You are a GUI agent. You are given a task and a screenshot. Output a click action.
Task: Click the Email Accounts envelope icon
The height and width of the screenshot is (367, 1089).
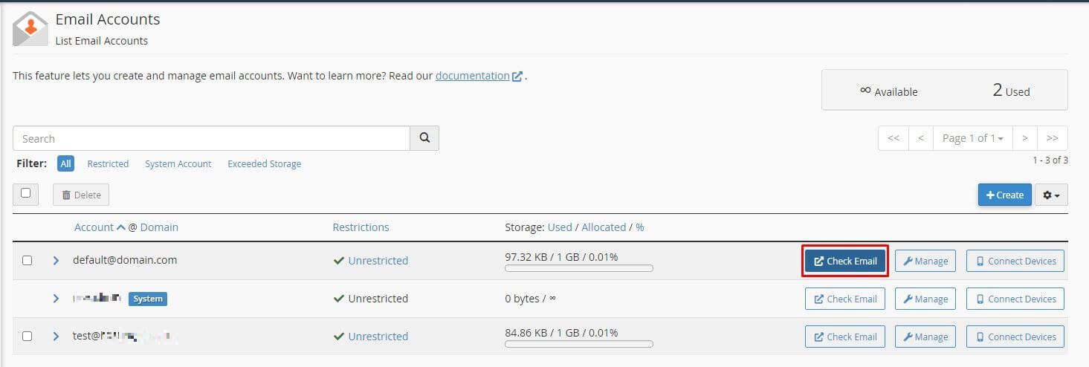(30, 29)
